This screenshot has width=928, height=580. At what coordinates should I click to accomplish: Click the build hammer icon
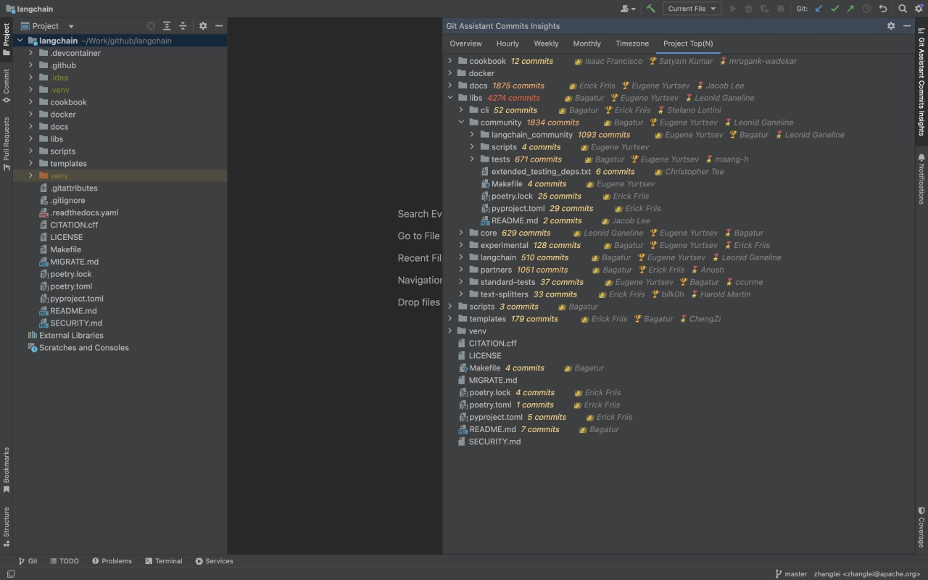(x=650, y=9)
